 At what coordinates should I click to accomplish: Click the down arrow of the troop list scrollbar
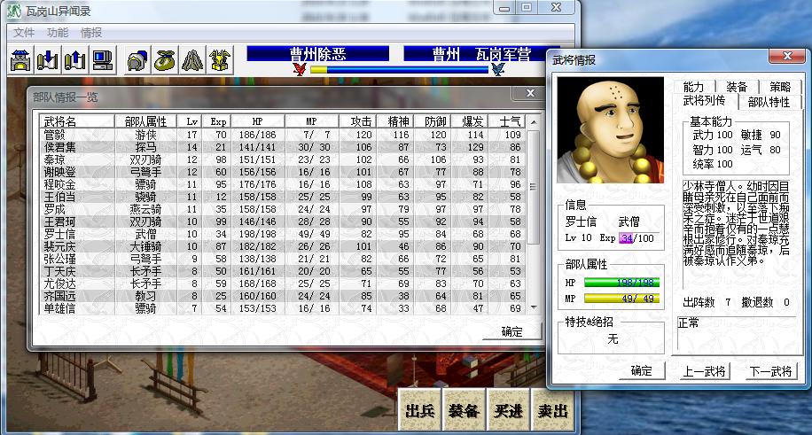(x=534, y=307)
